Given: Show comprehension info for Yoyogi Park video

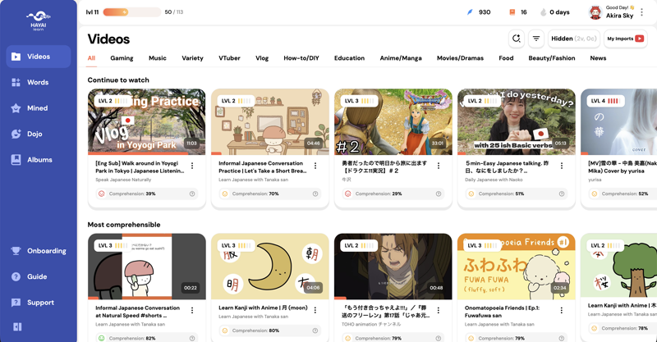Looking at the screenshot, I should point(192,194).
